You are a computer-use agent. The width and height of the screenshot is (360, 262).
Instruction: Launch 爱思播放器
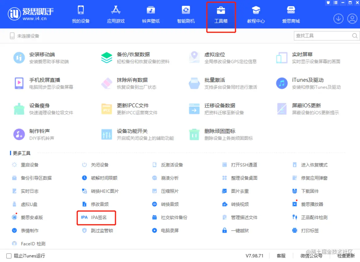308,204
